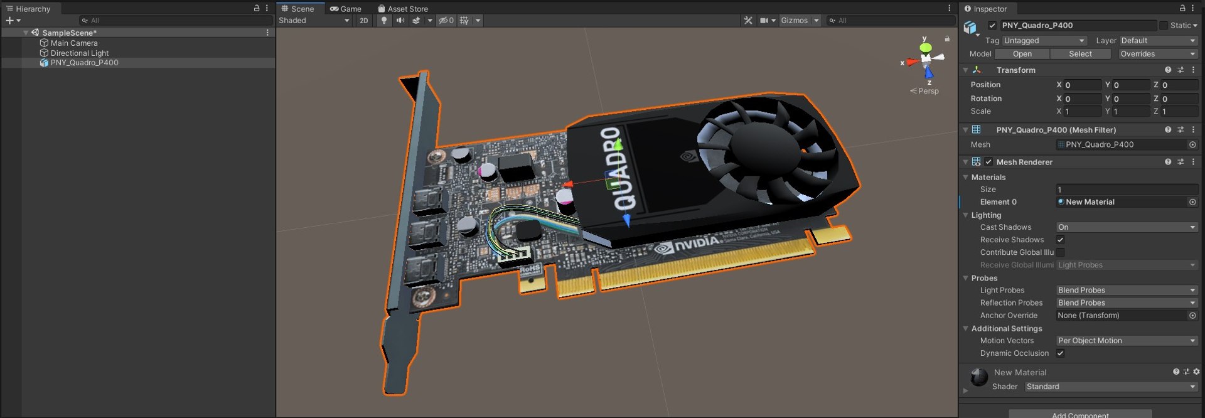The width and height of the screenshot is (1205, 418).
Task: Open the Shader Standard dropdown
Action: click(x=1111, y=387)
